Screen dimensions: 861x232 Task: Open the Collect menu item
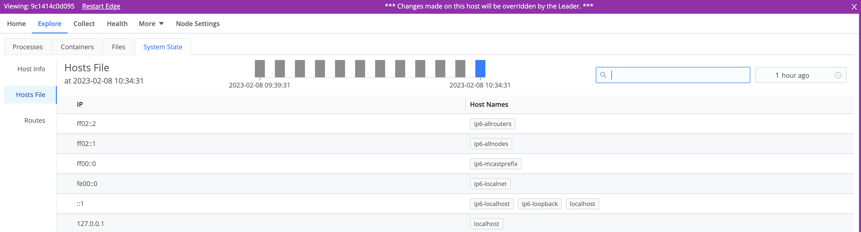click(84, 24)
